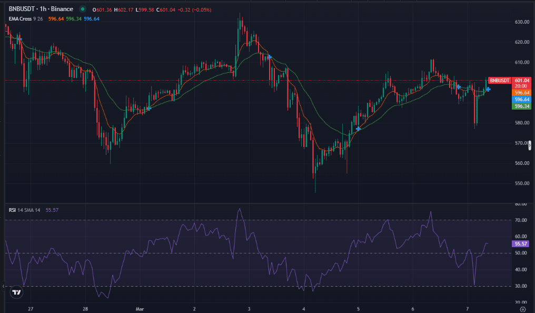
Task: Open chart settings hexagon icon
Action: point(522,309)
